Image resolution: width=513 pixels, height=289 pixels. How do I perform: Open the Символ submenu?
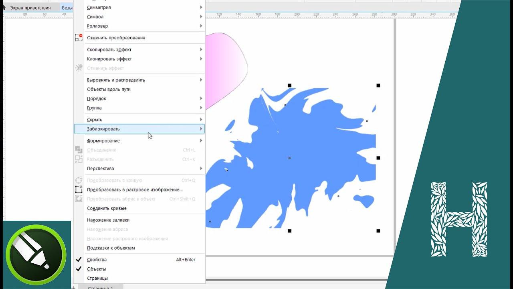point(139,16)
